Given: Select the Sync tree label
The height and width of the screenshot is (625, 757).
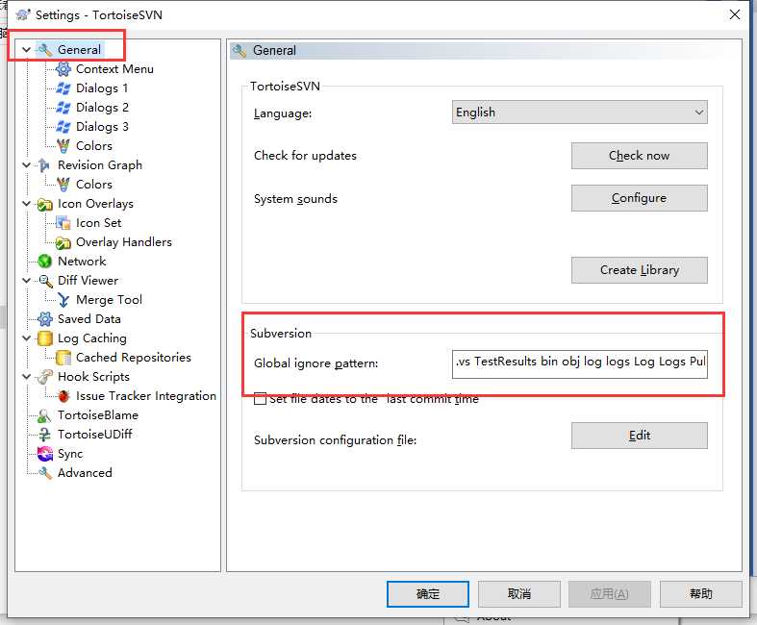Looking at the screenshot, I should click(x=70, y=454).
